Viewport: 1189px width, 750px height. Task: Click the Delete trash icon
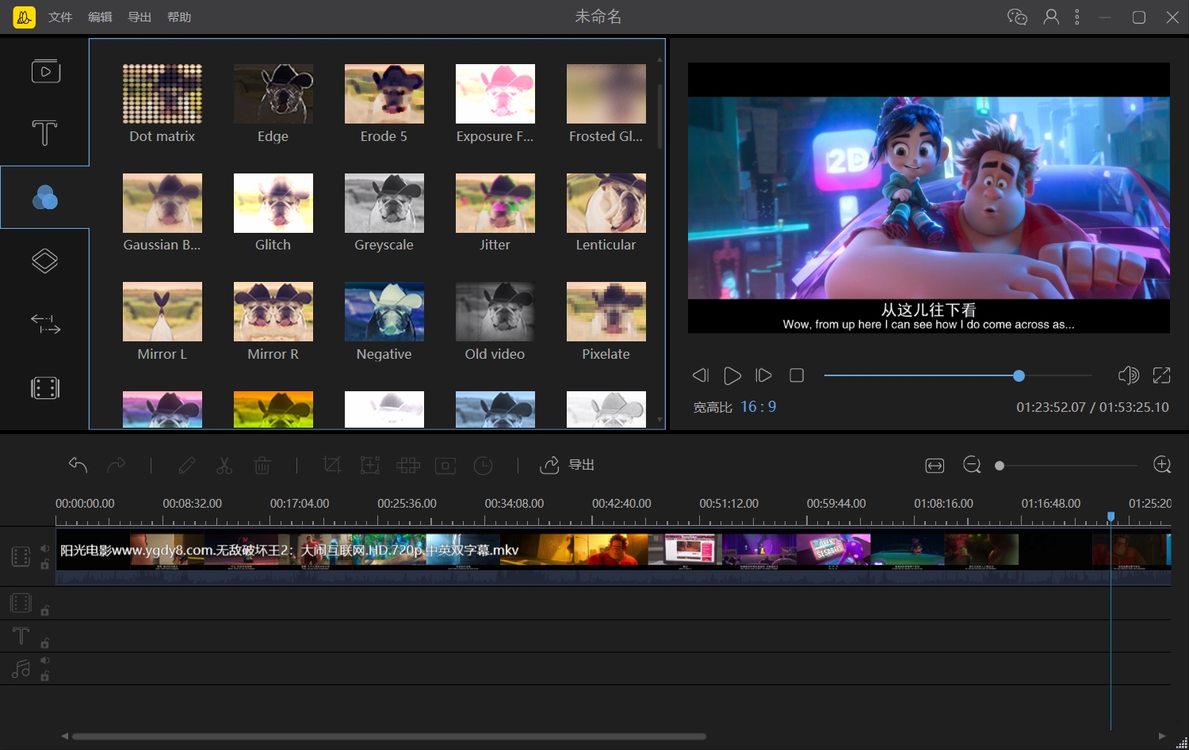coord(262,466)
